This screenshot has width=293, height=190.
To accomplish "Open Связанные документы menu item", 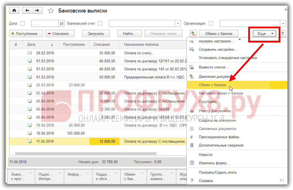I will point(237,129).
